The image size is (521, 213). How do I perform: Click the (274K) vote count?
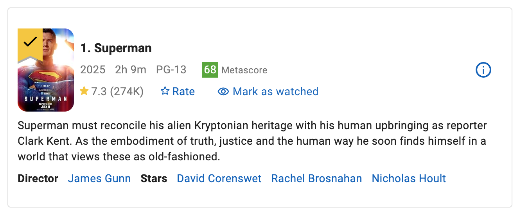tap(127, 92)
